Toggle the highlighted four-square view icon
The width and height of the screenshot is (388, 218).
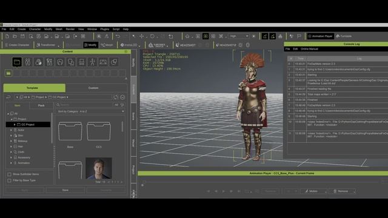tap(206, 36)
